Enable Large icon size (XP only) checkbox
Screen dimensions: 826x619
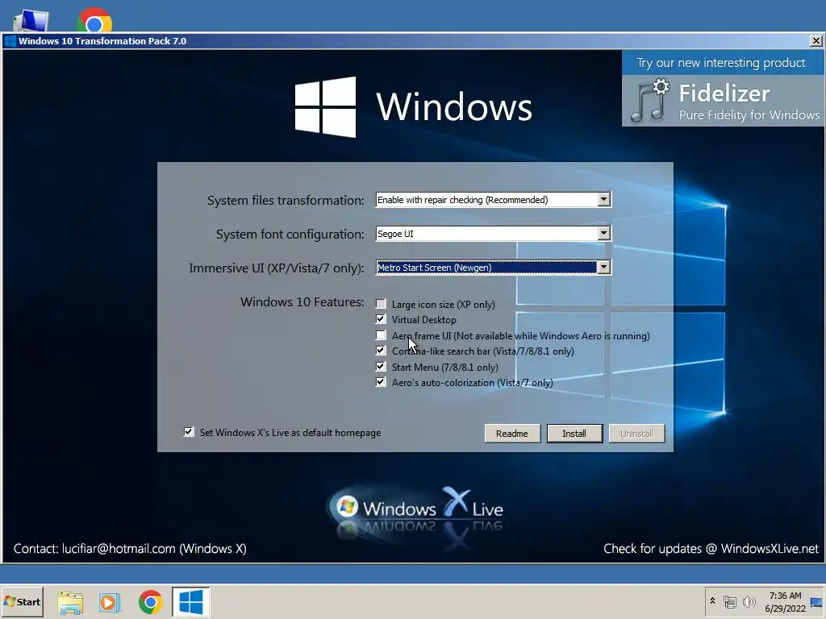(x=381, y=304)
